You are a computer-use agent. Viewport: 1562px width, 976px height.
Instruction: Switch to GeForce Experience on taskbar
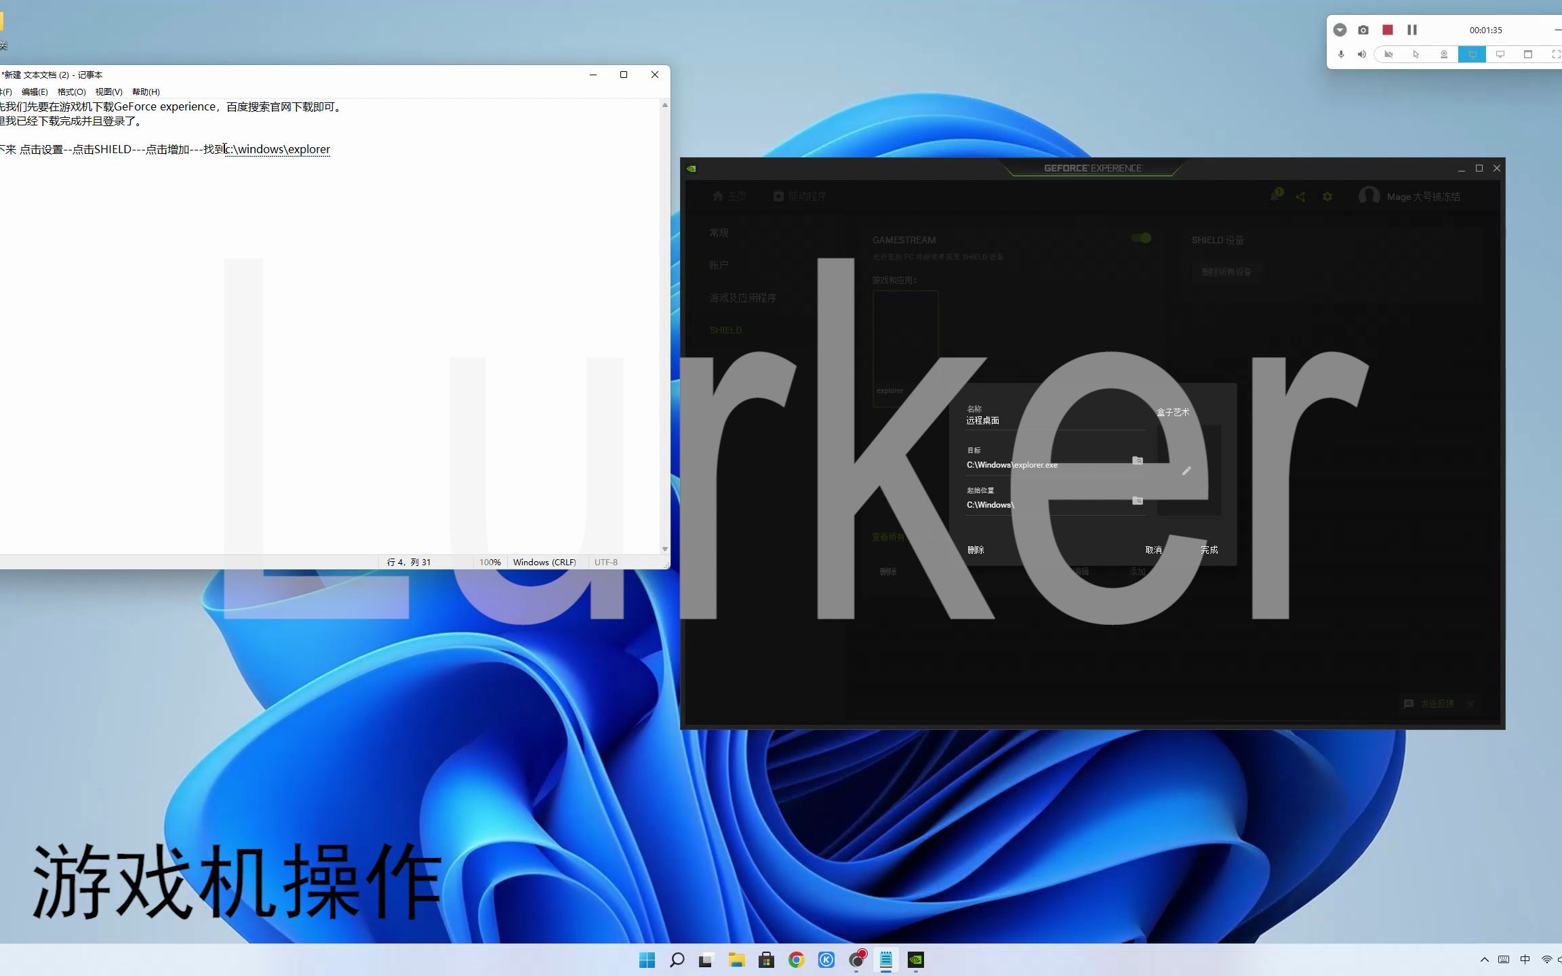point(915,960)
